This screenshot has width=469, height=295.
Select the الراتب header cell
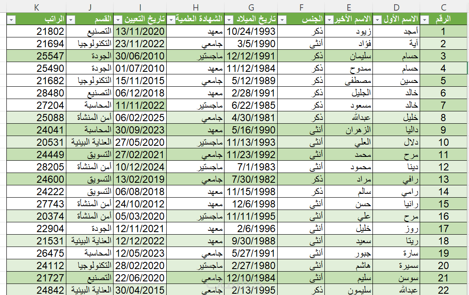point(37,19)
